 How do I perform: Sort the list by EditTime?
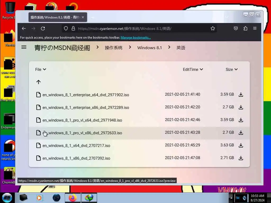(193, 70)
